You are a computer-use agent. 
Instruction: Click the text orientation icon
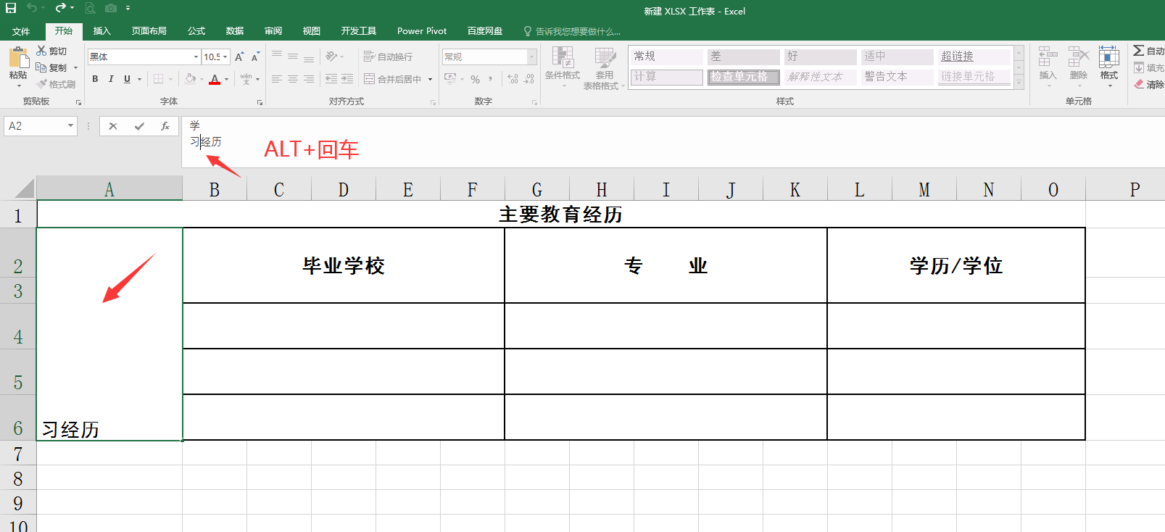pos(332,56)
